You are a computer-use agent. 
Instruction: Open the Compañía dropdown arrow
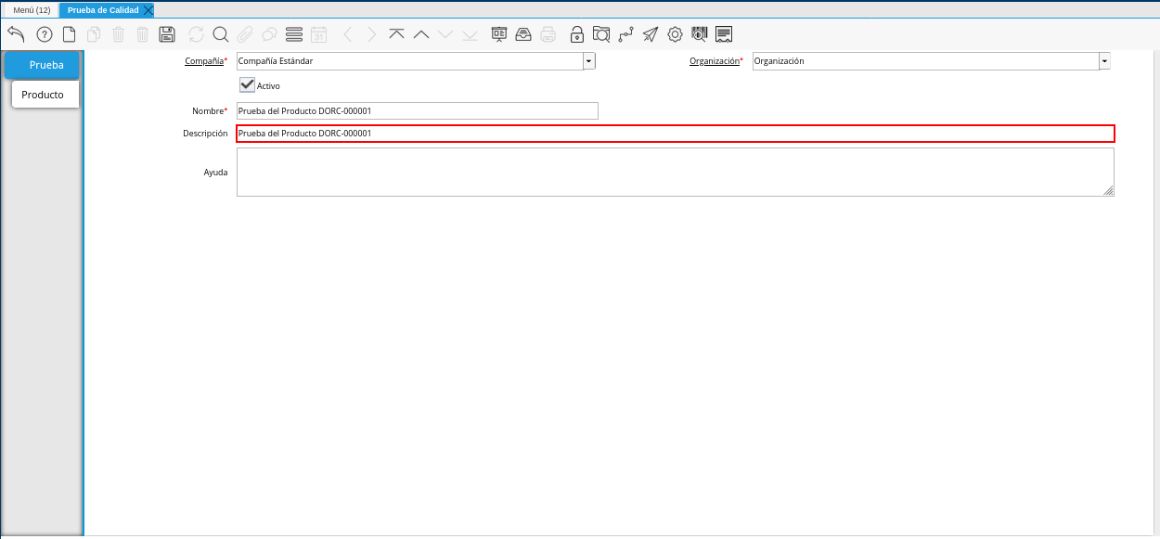589,61
